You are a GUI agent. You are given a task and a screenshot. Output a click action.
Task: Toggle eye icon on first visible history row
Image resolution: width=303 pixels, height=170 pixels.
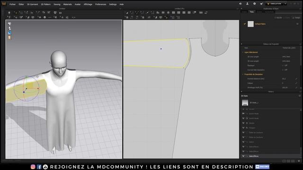(243, 113)
